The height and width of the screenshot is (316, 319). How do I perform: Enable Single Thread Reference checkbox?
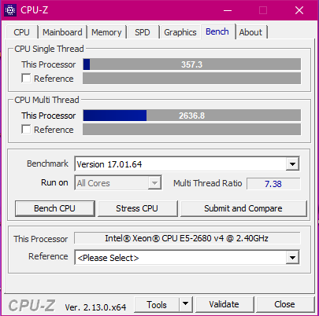26,78
